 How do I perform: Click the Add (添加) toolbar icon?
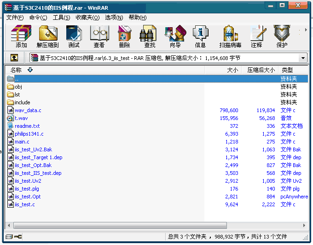coord(21,33)
